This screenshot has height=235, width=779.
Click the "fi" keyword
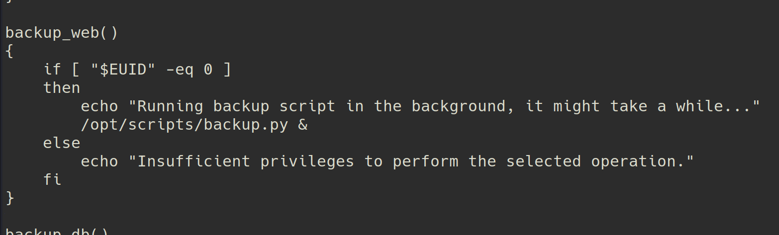[52, 180]
